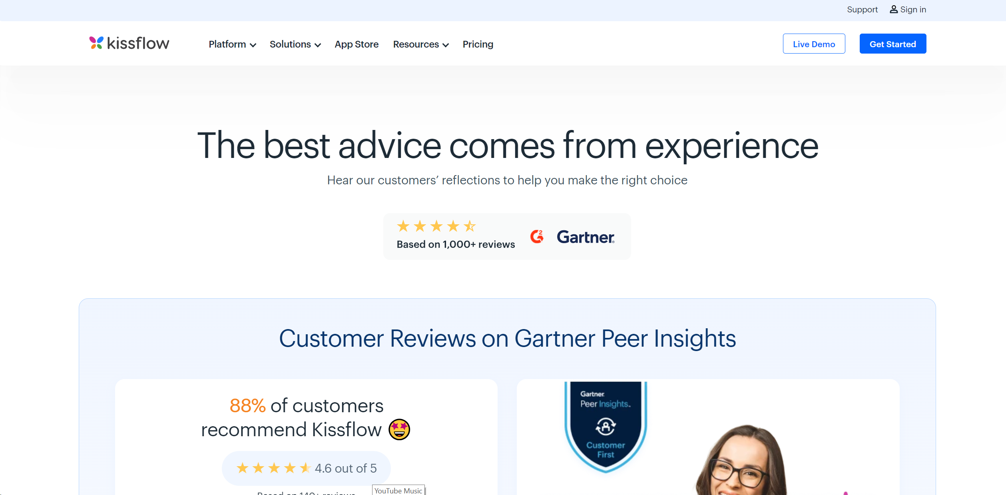Click the Live Demo button
Image resolution: width=1006 pixels, height=495 pixels.
813,44
